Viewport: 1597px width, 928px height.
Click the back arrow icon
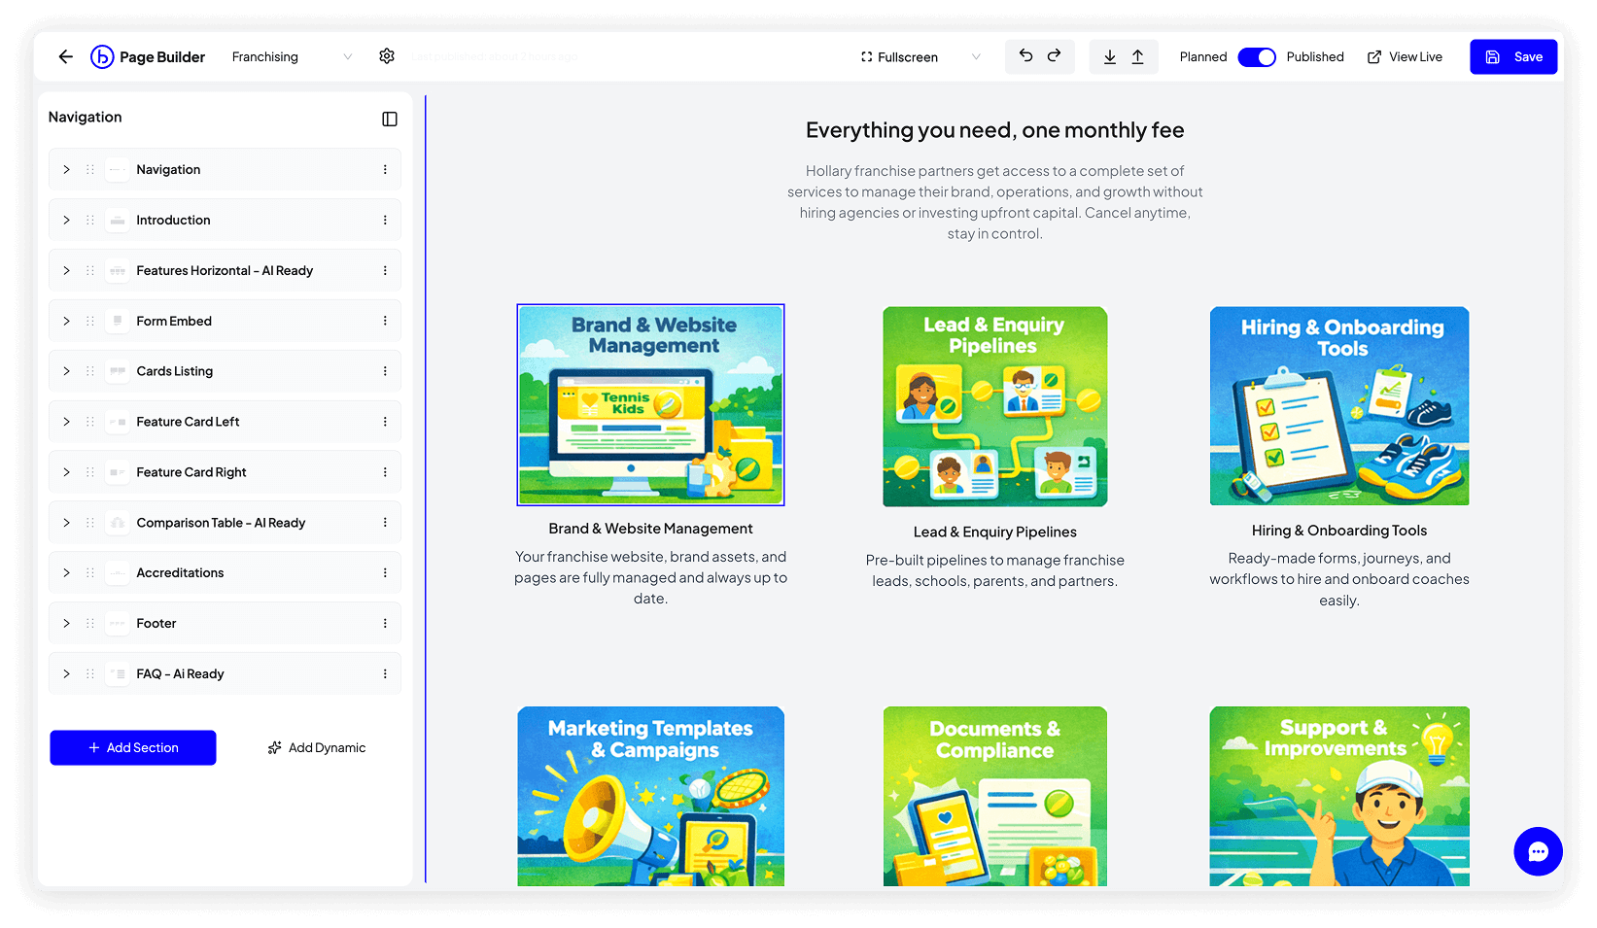point(65,57)
